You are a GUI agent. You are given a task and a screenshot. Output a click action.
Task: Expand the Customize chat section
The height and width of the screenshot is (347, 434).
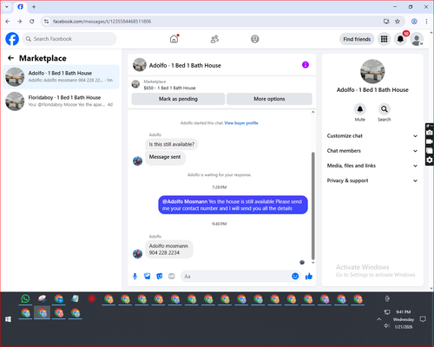(372, 136)
